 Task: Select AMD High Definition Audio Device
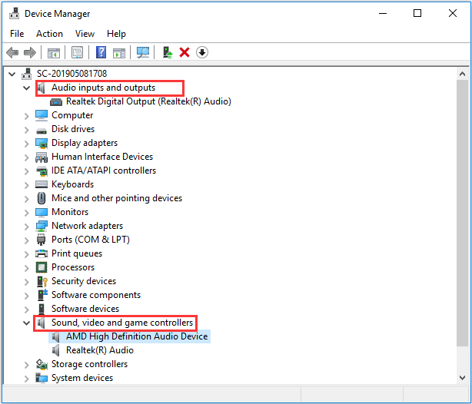point(137,336)
